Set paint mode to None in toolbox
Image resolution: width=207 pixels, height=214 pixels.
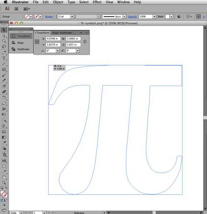click(6, 200)
